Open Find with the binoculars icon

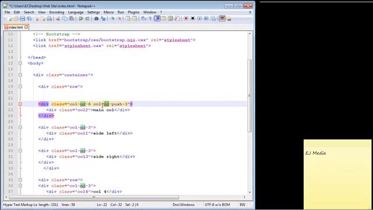click(x=96, y=19)
